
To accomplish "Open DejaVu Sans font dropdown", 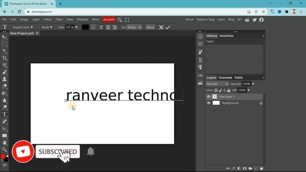I will click(22, 27).
